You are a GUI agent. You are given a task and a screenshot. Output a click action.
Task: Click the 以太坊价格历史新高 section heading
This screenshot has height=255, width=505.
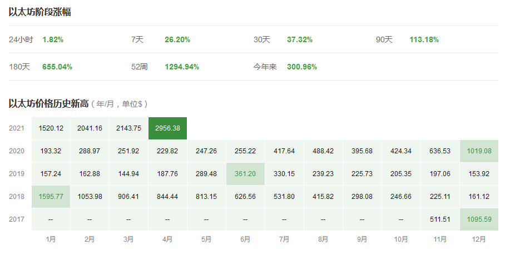coord(48,103)
